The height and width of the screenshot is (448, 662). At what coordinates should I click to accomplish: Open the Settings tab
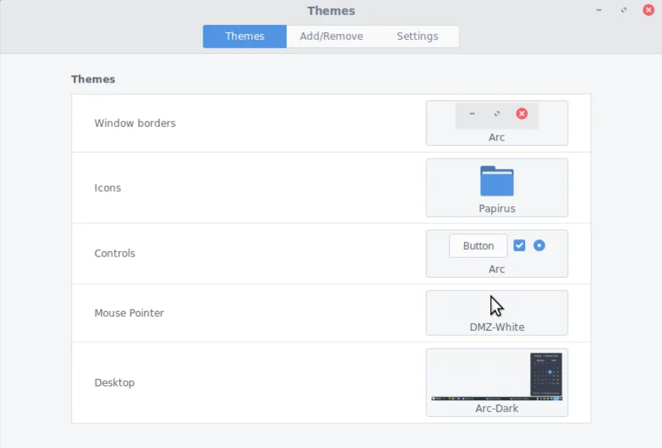[417, 36]
